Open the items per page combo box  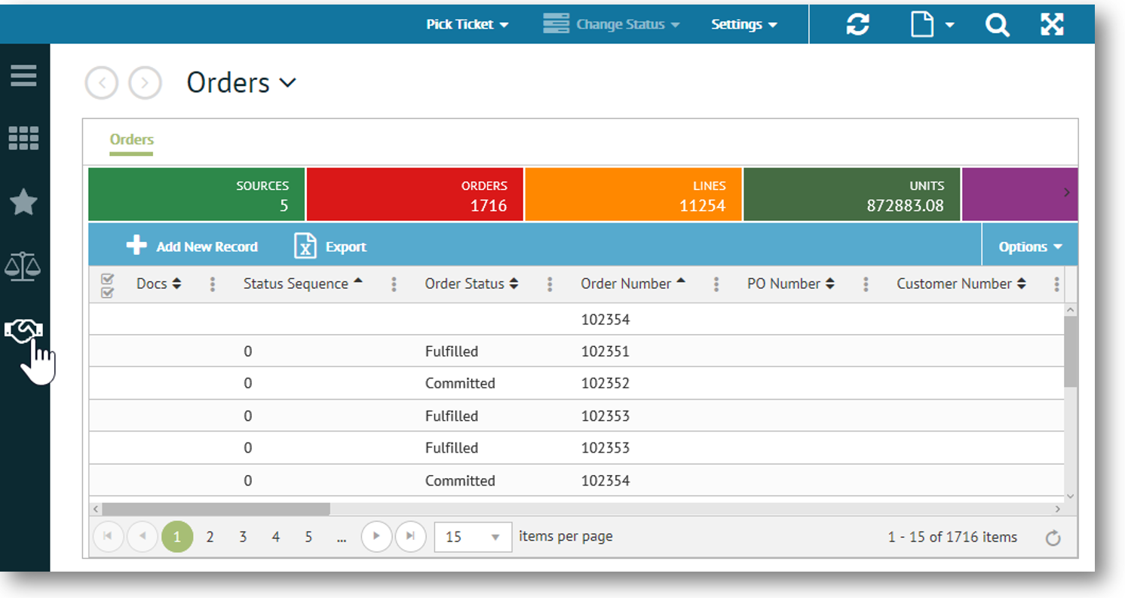[x=473, y=537]
